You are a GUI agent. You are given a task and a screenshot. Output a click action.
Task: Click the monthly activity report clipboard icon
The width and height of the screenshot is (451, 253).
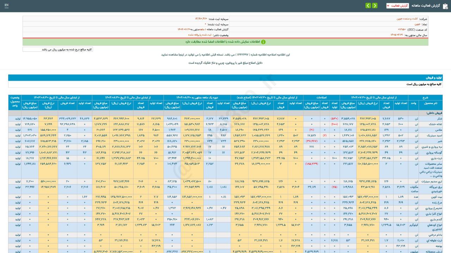(445, 6)
